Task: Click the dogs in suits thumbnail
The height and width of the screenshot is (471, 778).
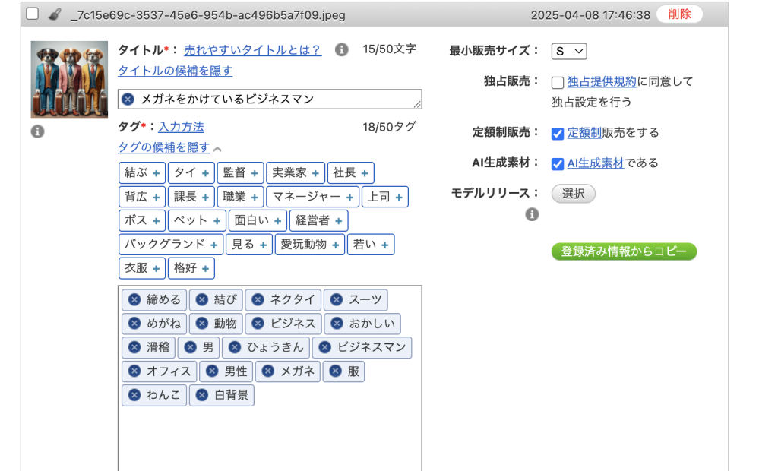Action: (69, 79)
